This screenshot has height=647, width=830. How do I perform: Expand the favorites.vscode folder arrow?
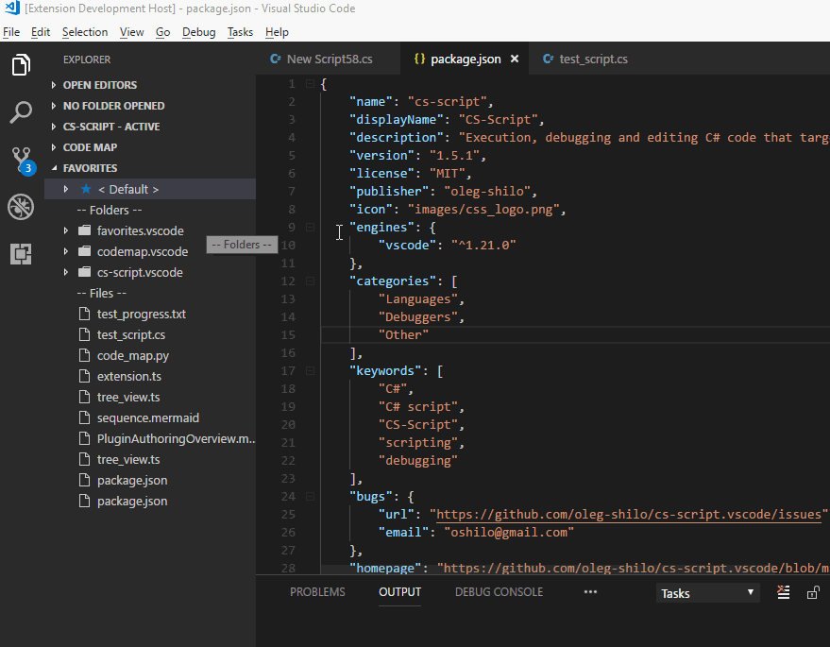[x=66, y=230]
